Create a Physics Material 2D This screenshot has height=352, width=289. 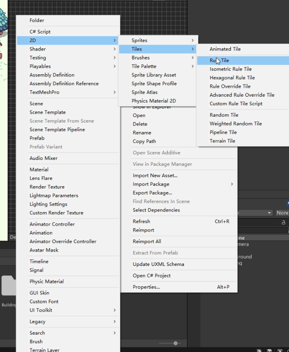point(158,101)
